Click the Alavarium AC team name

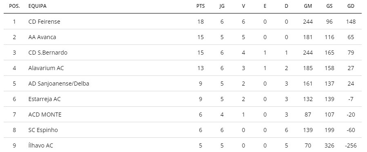[x=46, y=68]
